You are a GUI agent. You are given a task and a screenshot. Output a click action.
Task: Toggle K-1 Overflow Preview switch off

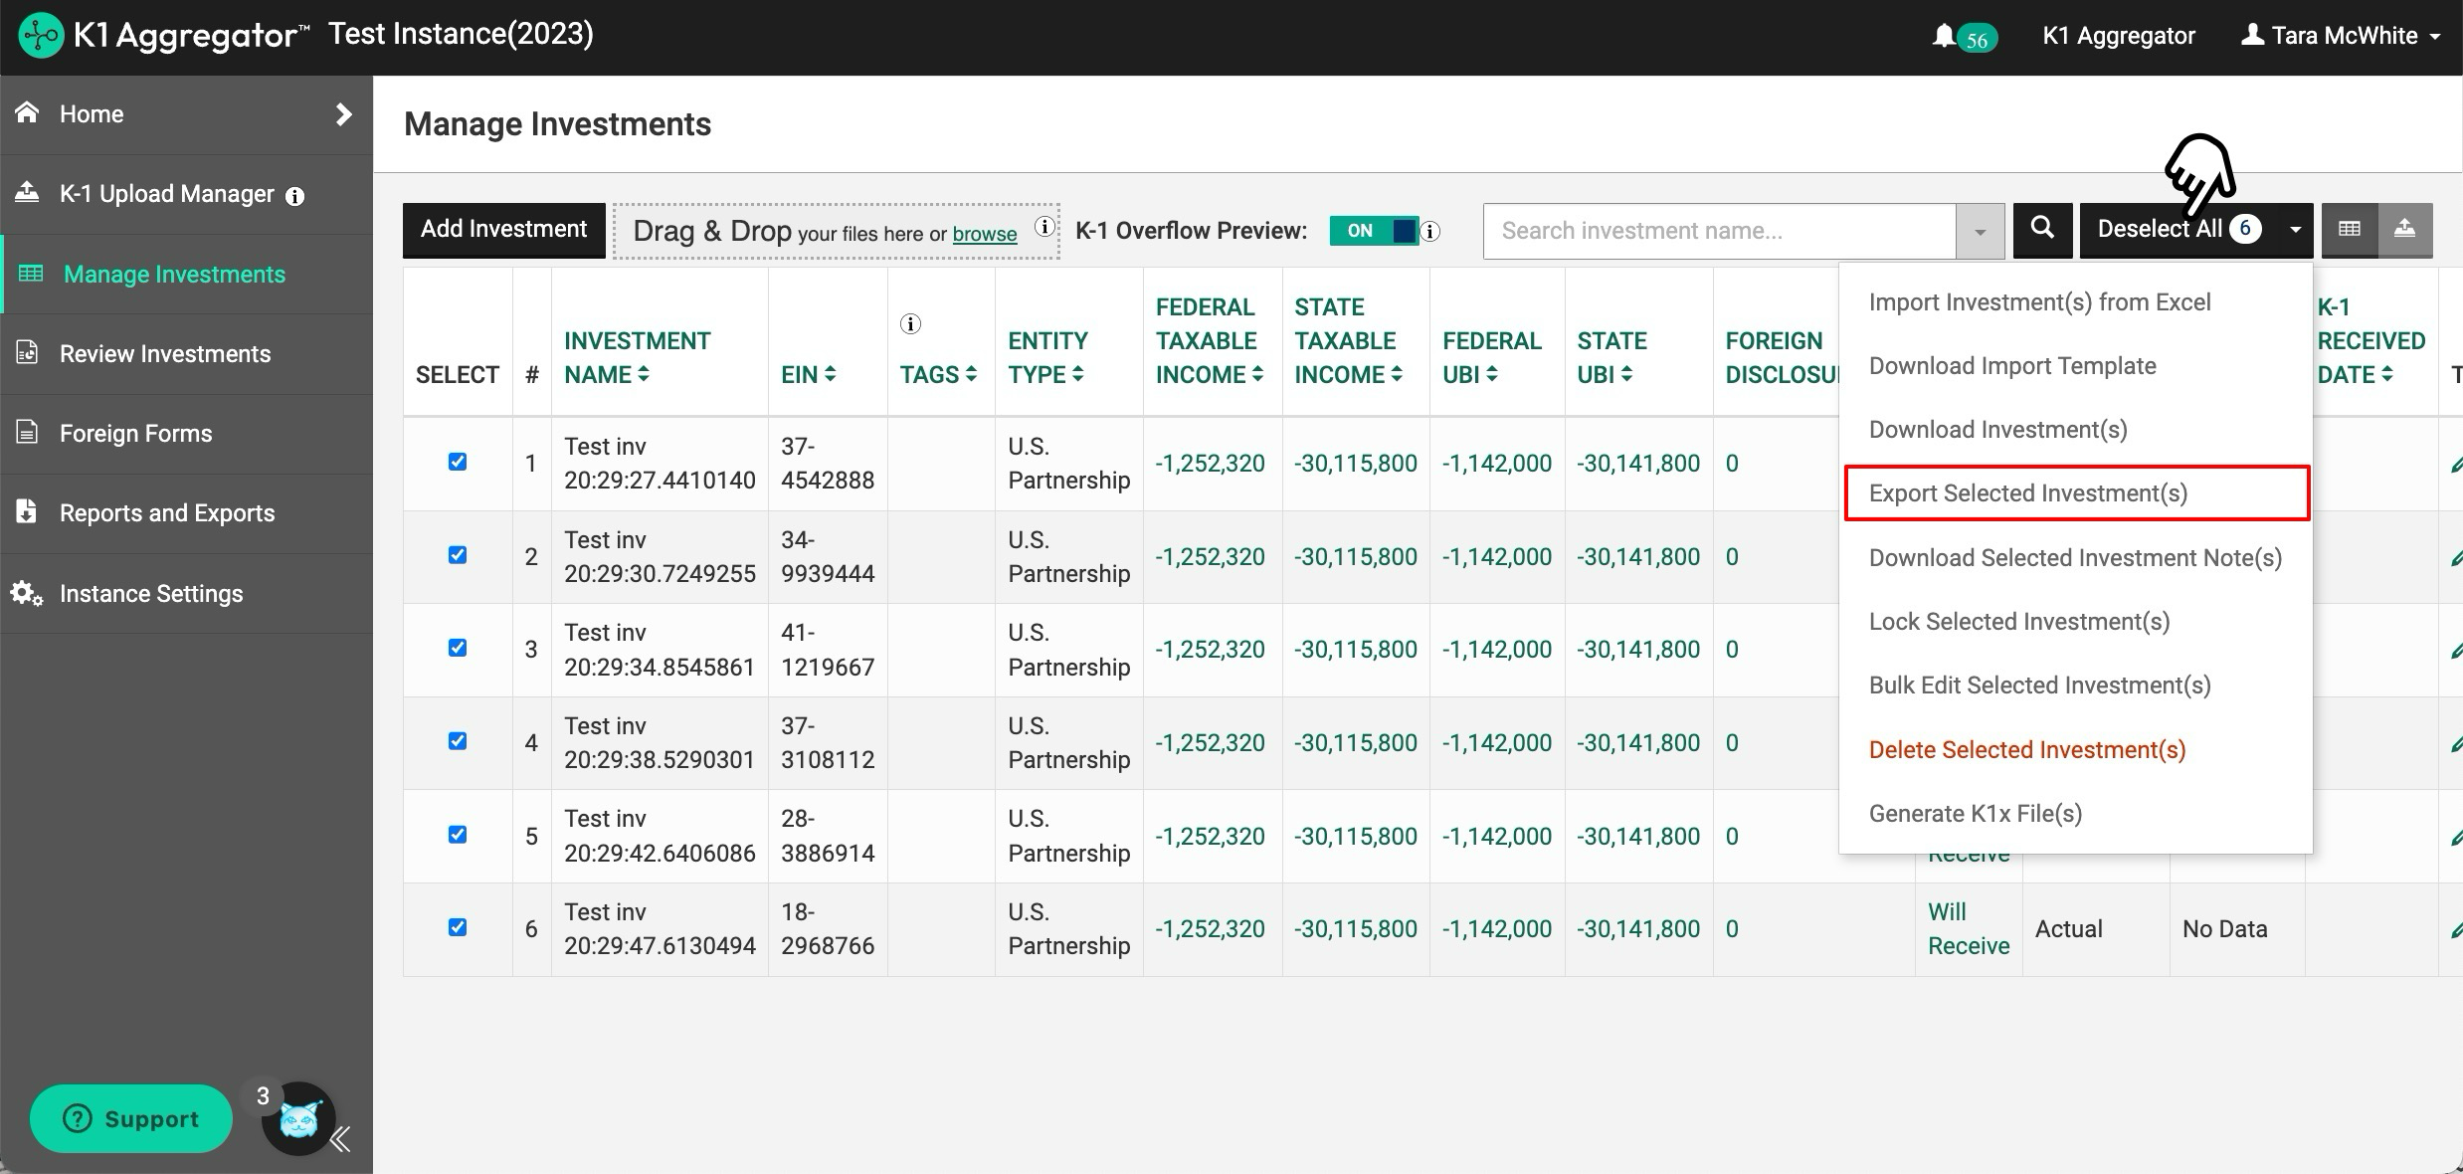coord(1374,231)
